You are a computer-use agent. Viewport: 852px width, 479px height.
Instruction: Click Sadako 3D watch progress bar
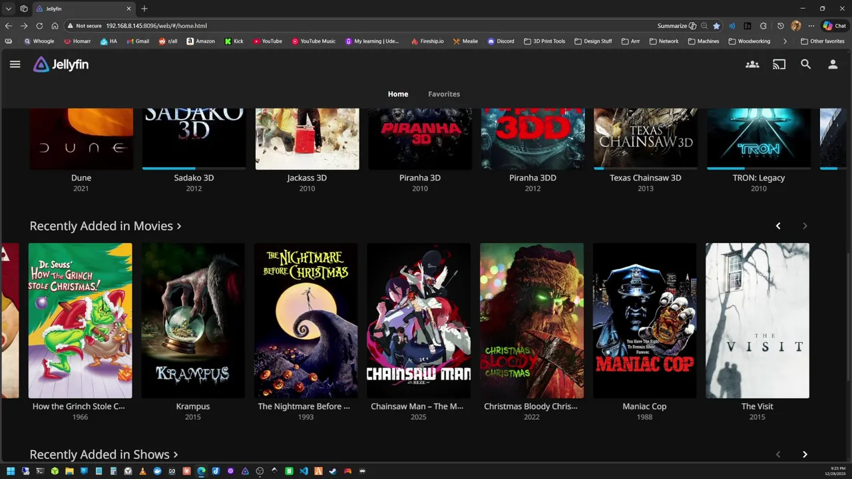194,168
